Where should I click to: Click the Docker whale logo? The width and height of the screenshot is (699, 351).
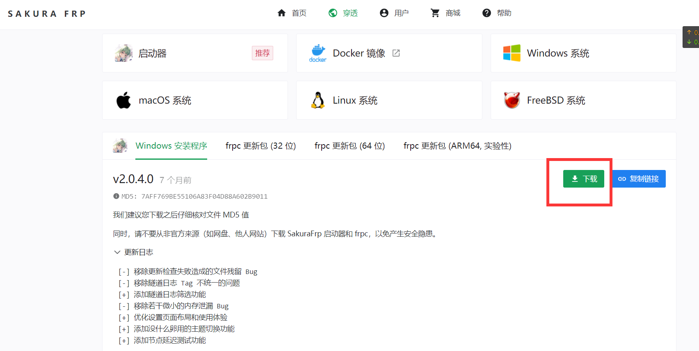pyautogui.click(x=318, y=53)
